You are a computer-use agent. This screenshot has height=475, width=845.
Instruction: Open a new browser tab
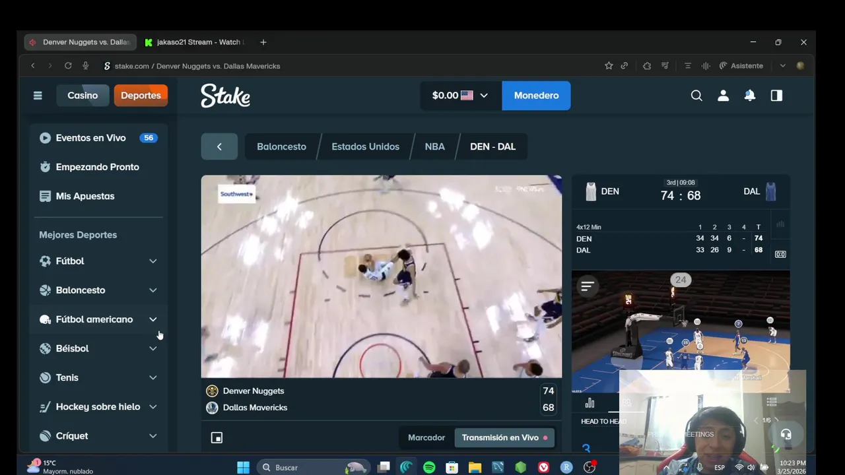[263, 42]
